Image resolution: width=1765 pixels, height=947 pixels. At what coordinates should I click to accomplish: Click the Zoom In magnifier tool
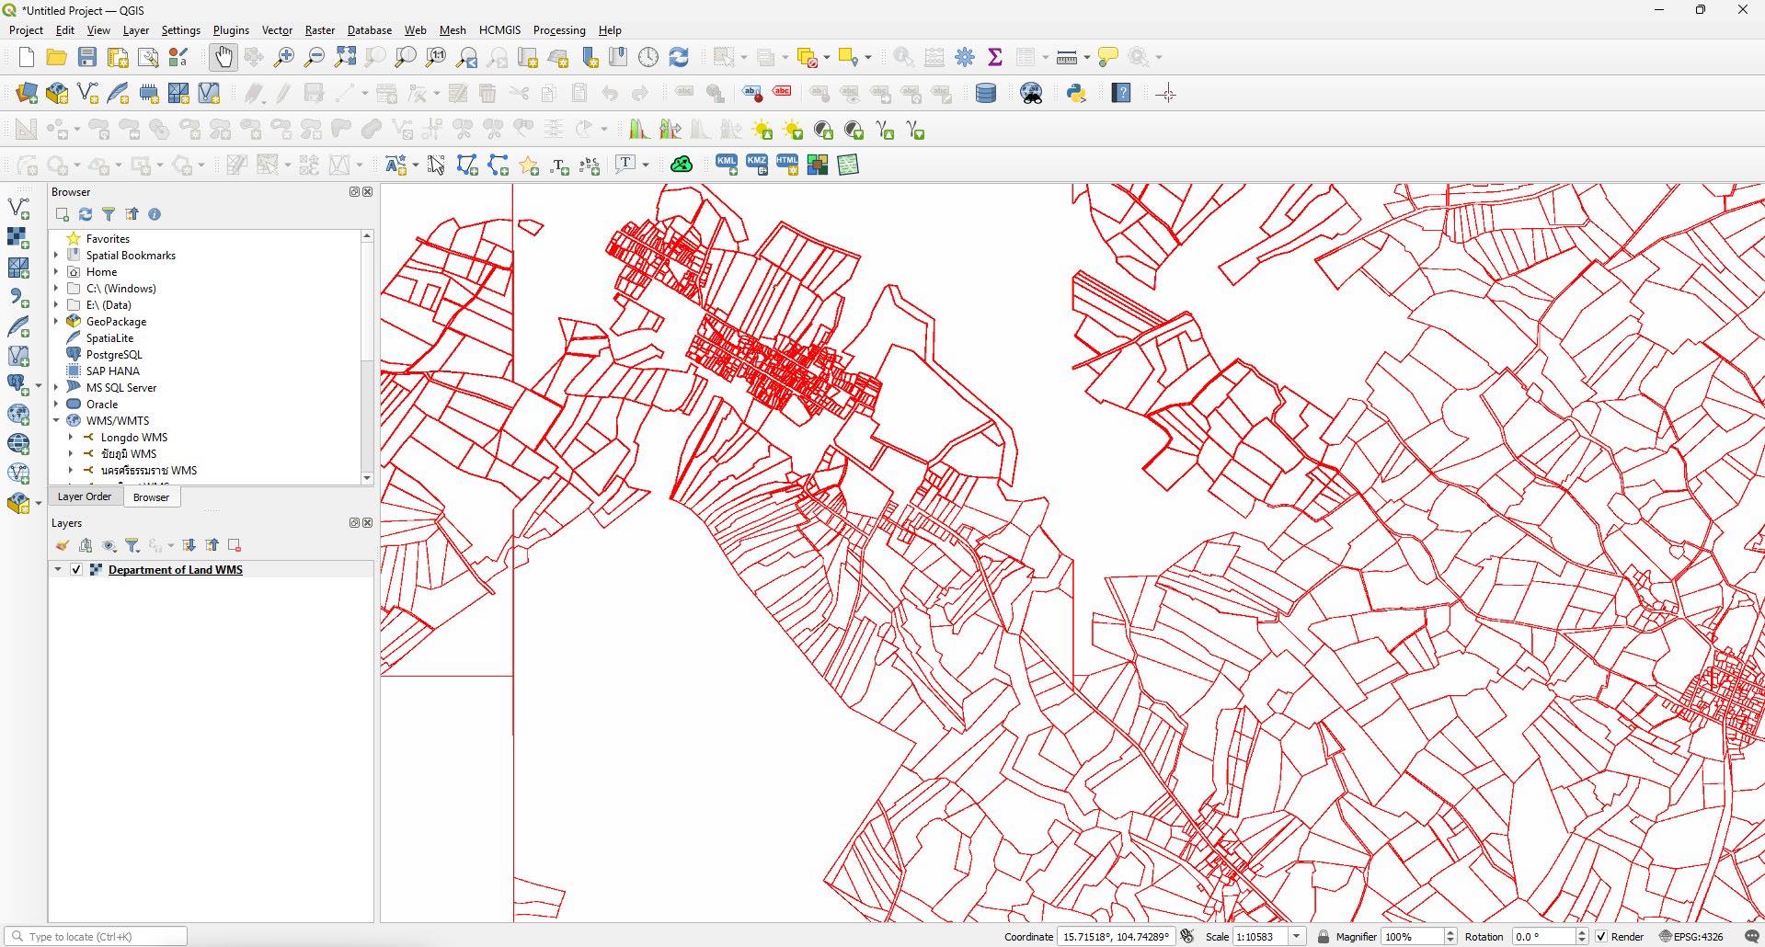click(x=284, y=57)
